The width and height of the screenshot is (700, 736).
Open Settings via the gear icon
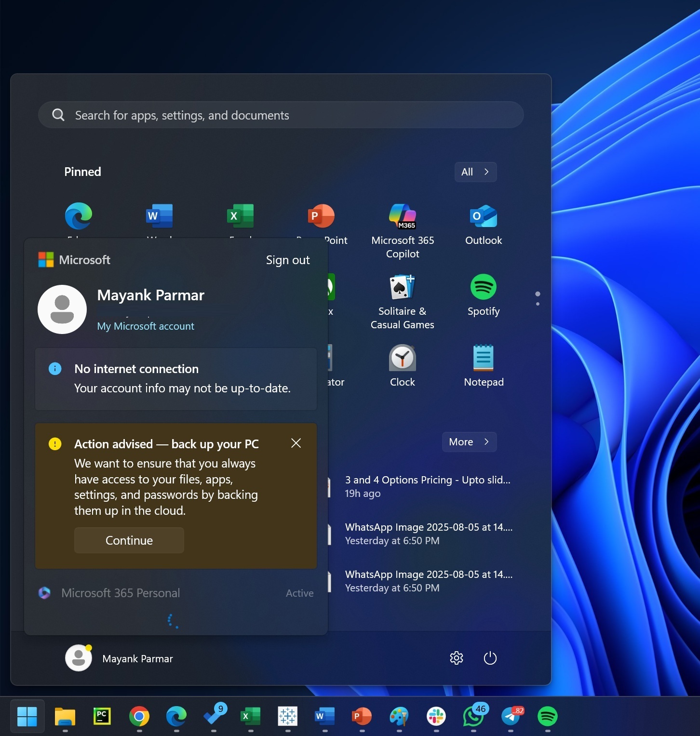[x=456, y=658]
